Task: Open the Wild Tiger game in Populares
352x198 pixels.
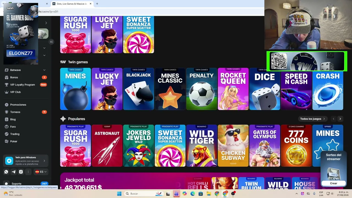Action: click(x=202, y=146)
